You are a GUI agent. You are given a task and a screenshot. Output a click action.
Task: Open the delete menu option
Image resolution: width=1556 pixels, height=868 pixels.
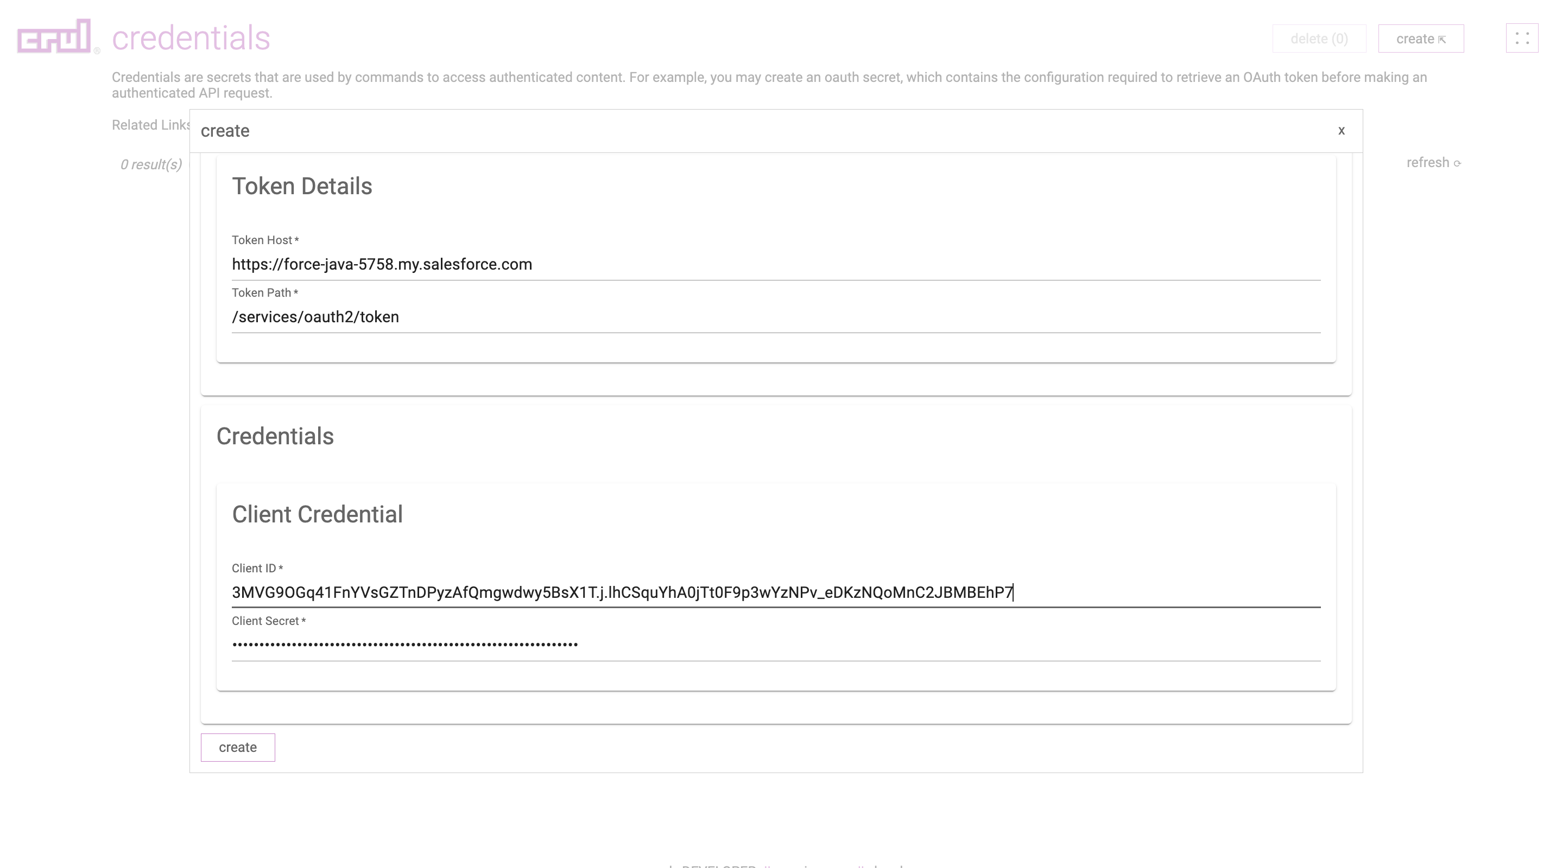coord(1320,39)
